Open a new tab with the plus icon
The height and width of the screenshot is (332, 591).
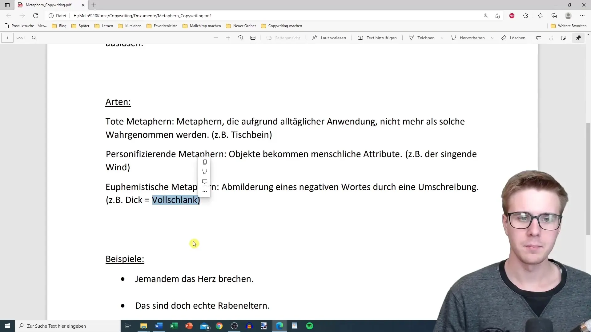pyautogui.click(x=94, y=5)
